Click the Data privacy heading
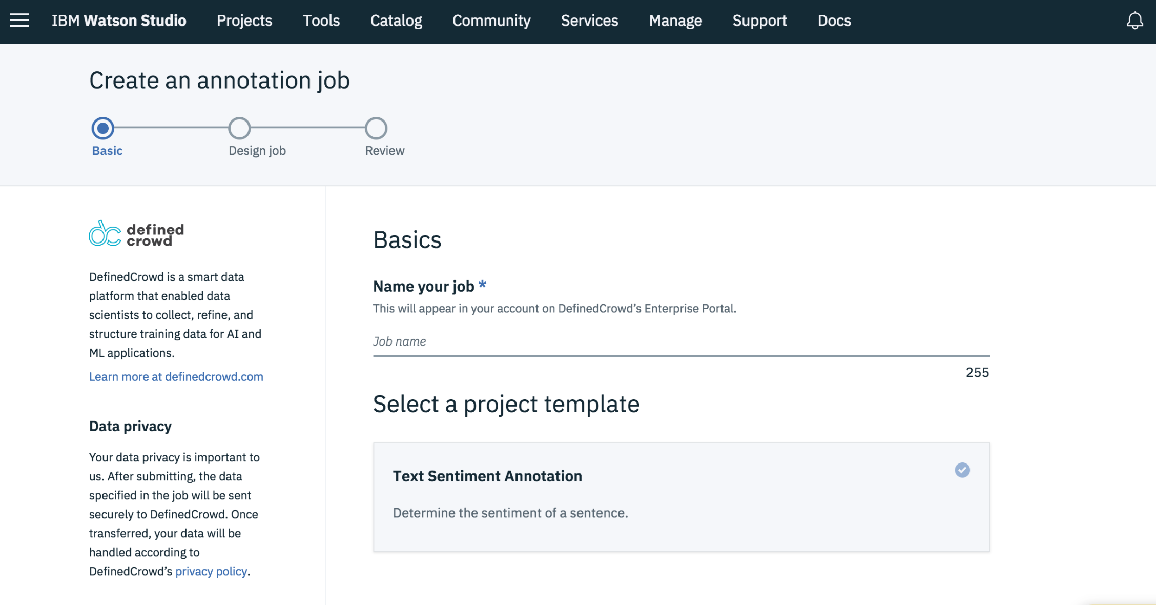This screenshot has width=1156, height=605. click(x=130, y=426)
